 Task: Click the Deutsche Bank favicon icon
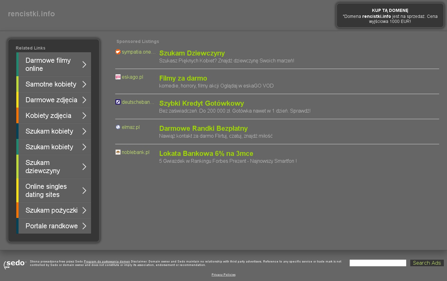118,102
